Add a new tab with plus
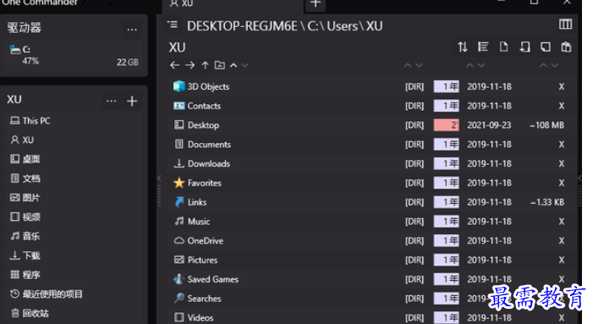 click(x=316, y=4)
